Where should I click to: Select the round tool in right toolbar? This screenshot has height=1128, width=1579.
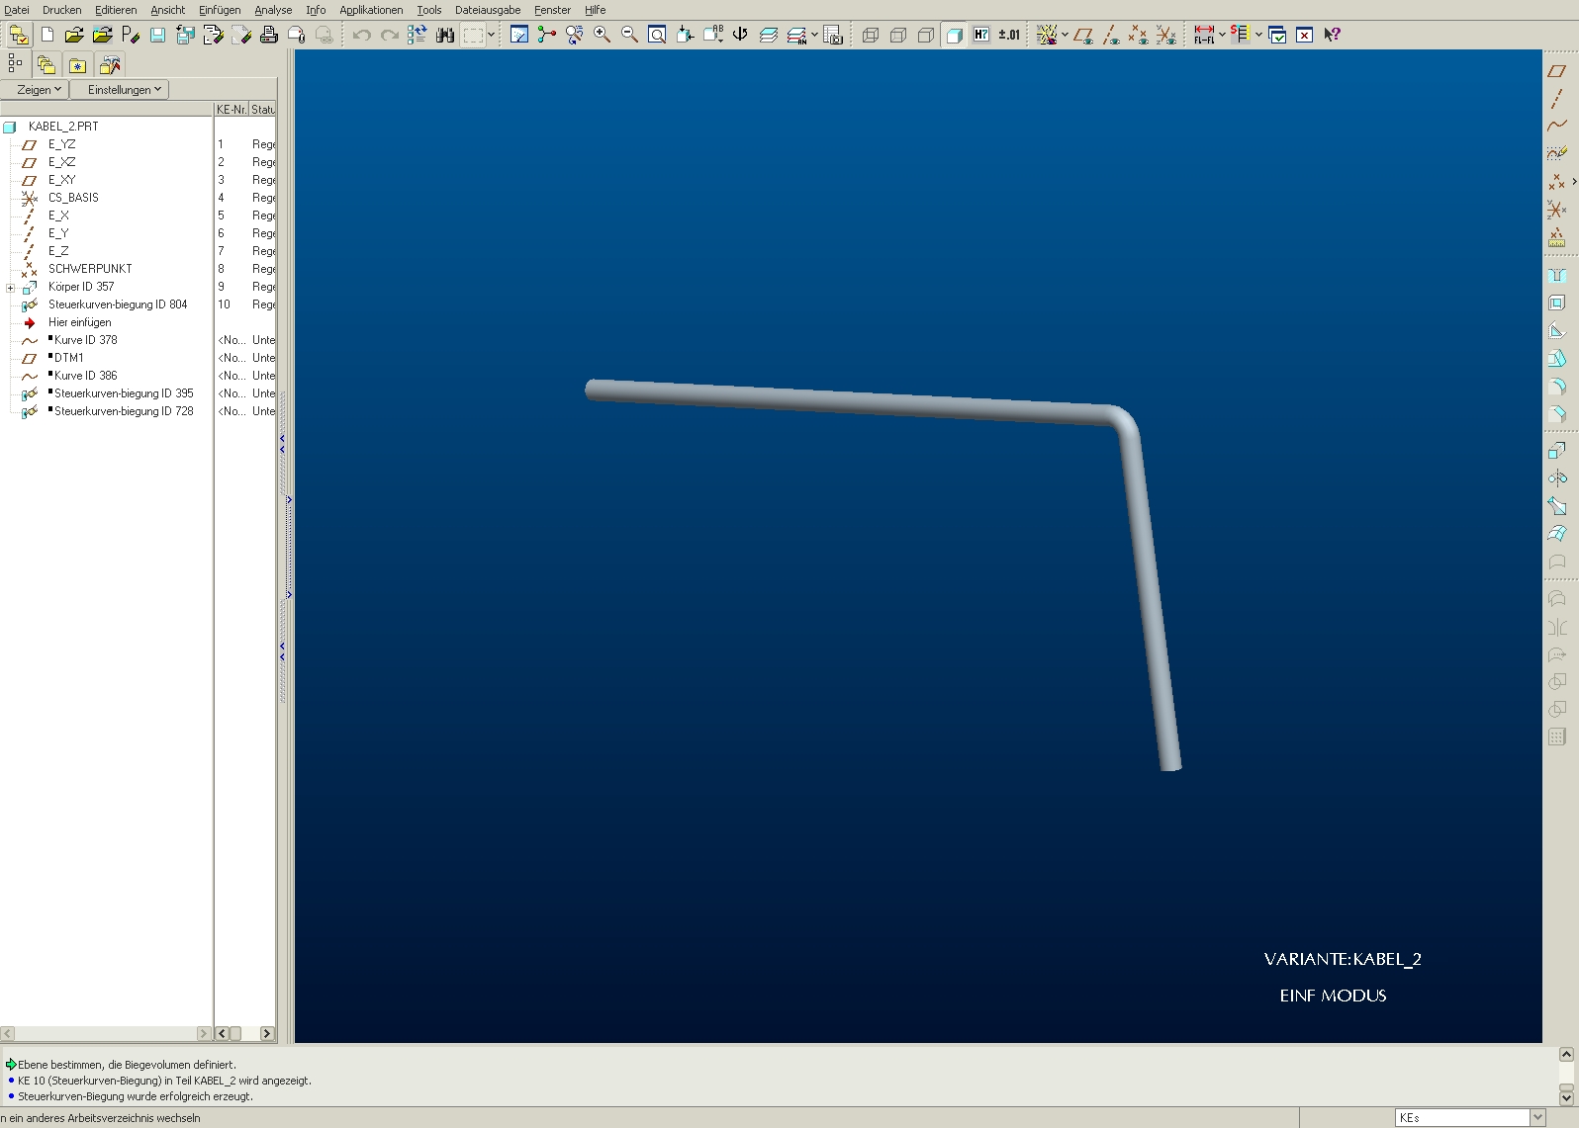coord(1557,387)
